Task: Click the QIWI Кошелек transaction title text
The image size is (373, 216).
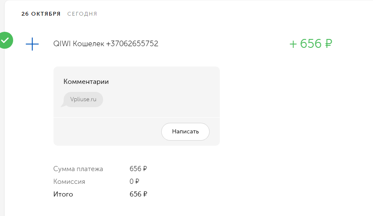Action: (x=79, y=44)
